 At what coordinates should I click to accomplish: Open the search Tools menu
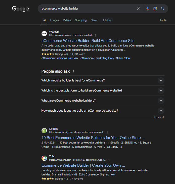point(163,20)
